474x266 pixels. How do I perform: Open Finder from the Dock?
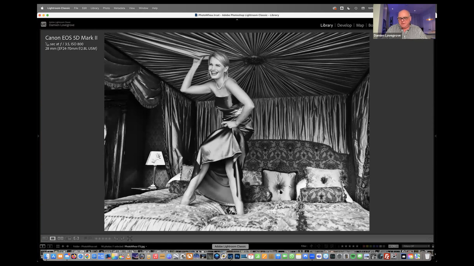(47, 257)
